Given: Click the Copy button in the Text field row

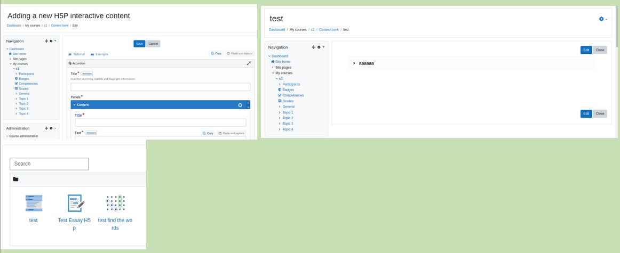Looking at the screenshot, I should click(x=208, y=133).
